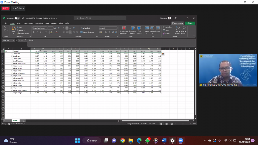
Task: Collapse the ribbon with the chevron
Action: (x=194, y=36)
